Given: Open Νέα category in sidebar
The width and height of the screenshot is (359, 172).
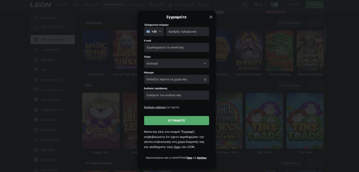Looking at the screenshot, I should pyautogui.click(x=53, y=70).
